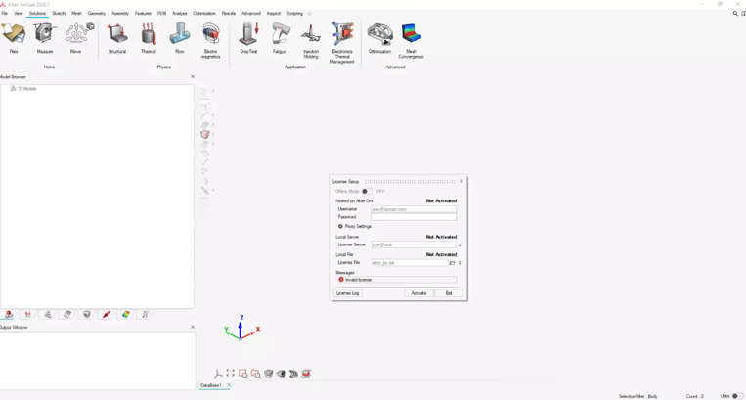
Task: Open Electronics Thermal Management
Action: point(342,43)
